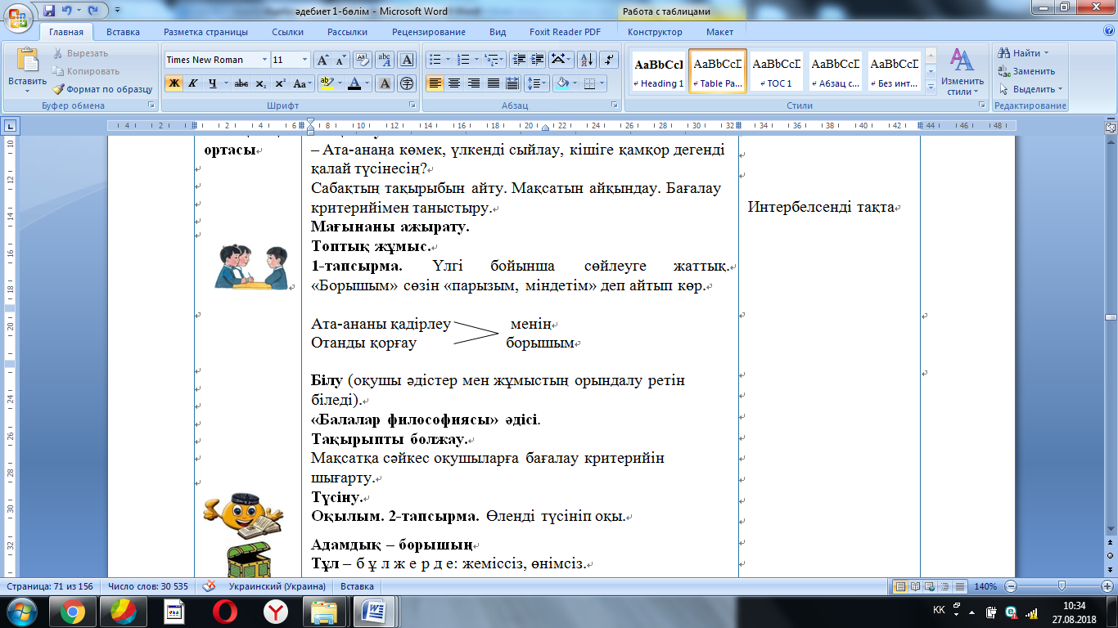This screenshot has height=628, width=1118.
Task: Expand the styles gallery with More arrow
Action: pyautogui.click(x=930, y=86)
